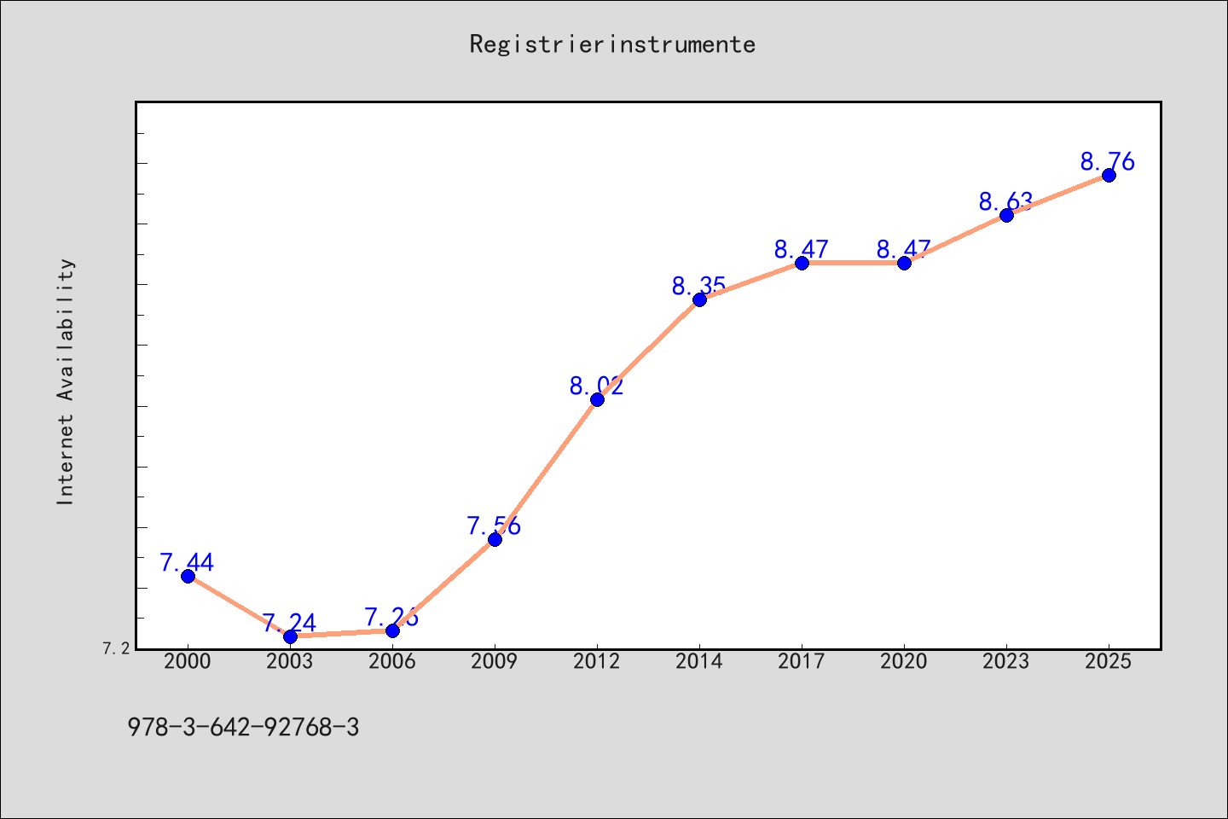
Task: Click the 8.02 value label
Action: 596,385
